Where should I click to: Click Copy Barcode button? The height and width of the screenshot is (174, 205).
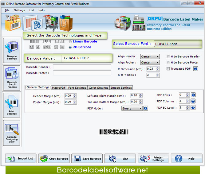[54, 158]
